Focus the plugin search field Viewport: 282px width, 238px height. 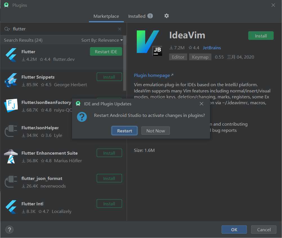tap(64, 29)
